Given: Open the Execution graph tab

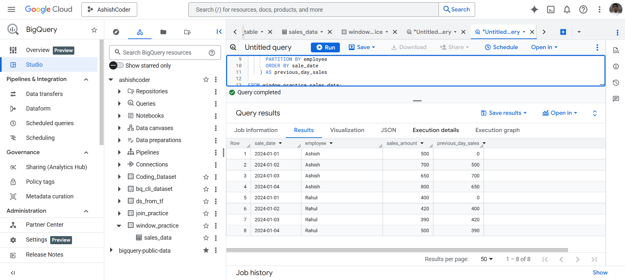Looking at the screenshot, I should pos(497,130).
